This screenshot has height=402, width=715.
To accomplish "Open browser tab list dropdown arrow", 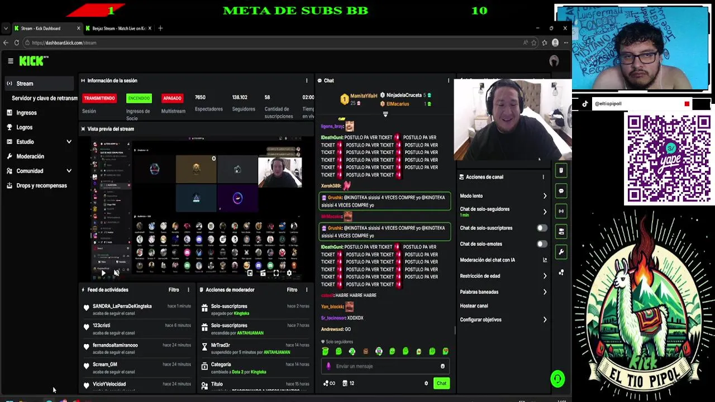I will [x=6, y=28].
